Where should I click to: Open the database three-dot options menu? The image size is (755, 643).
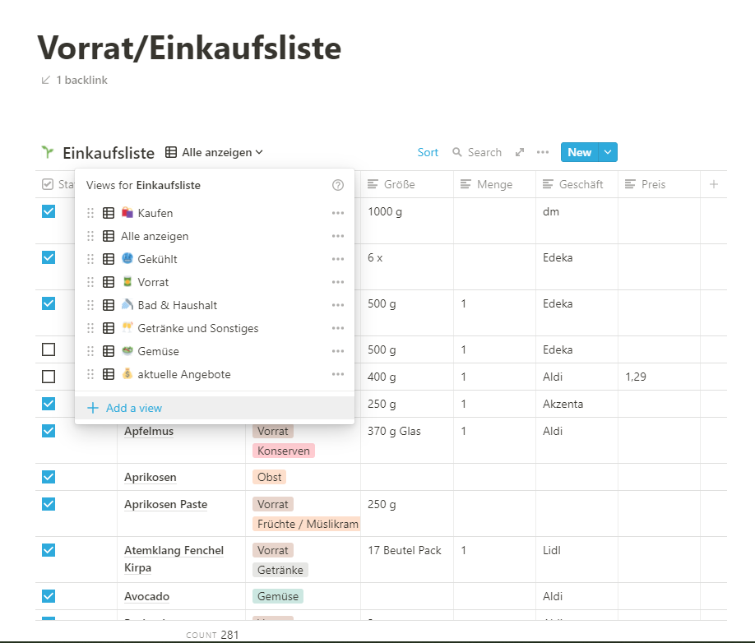coord(542,152)
